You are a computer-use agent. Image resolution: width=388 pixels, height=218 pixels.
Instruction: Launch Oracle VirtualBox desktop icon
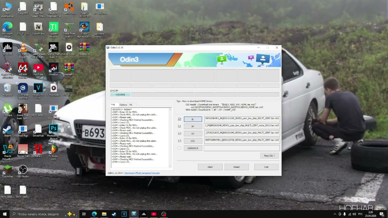[7, 152]
